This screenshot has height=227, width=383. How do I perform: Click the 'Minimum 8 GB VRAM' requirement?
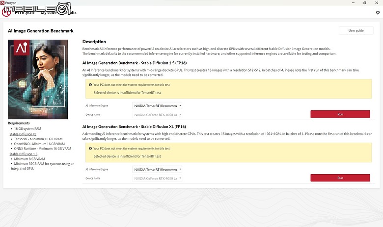click(x=29, y=159)
